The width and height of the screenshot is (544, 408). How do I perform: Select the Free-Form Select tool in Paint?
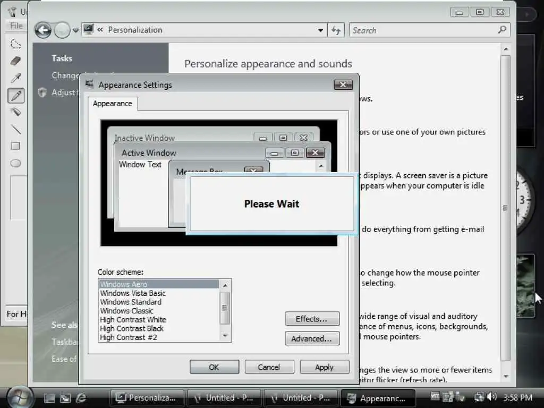tap(15, 44)
